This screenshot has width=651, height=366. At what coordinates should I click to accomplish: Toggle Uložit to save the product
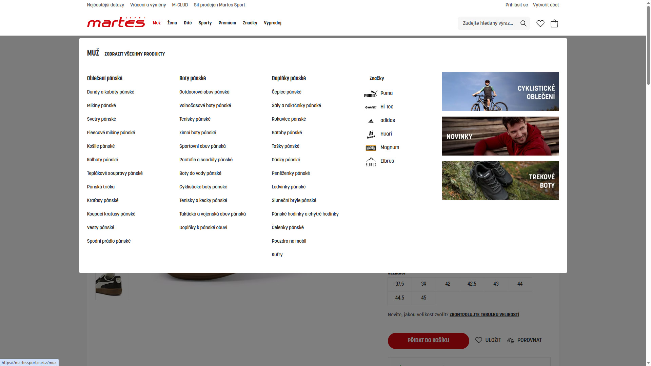pyautogui.click(x=488, y=340)
